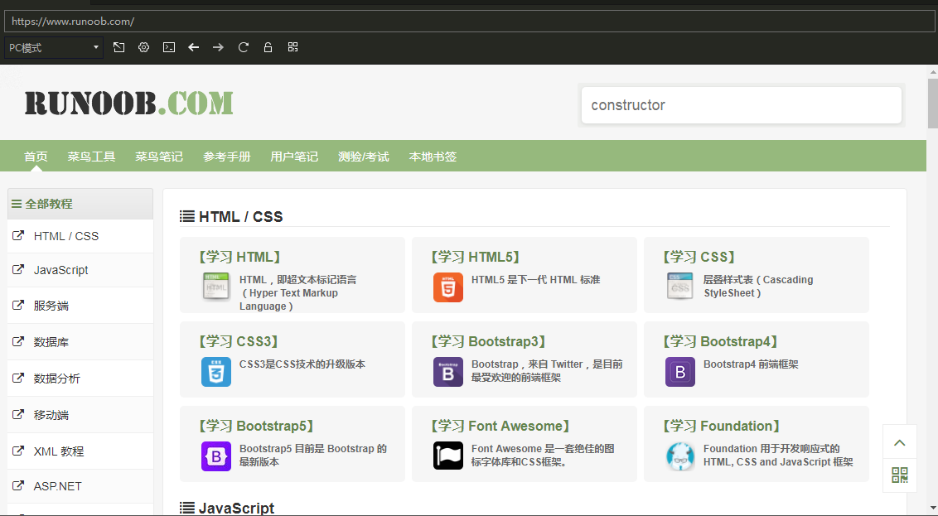Reload the page with the refresh icon
938x516 pixels.
click(x=244, y=47)
